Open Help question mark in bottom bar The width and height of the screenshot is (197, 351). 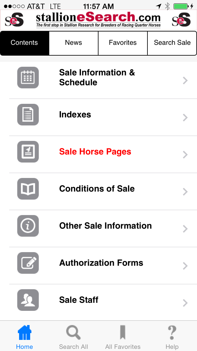tap(172, 337)
